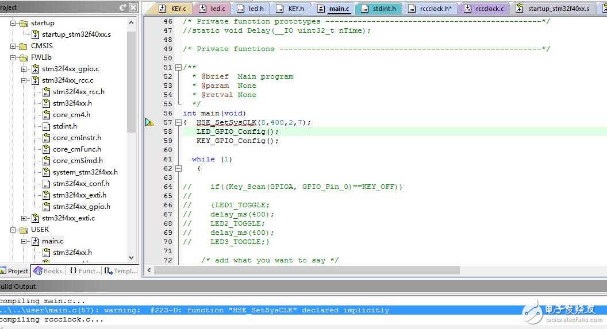The height and width of the screenshot is (329, 607).
Task: Expand the CMSIS group
Action: (x=13, y=46)
